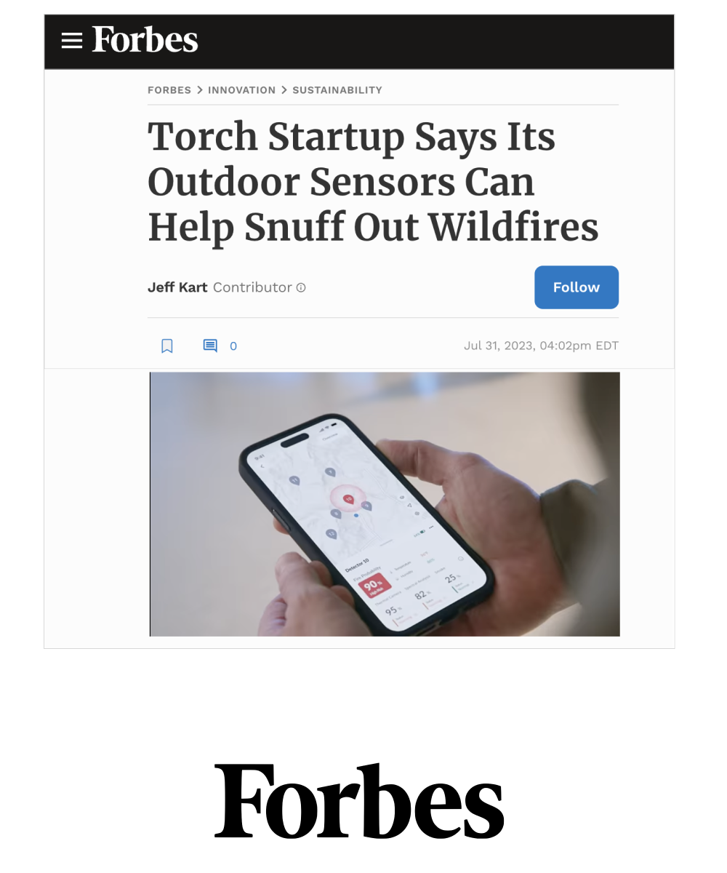This screenshot has height=873, width=727.
Task: Click the Jul 31, 2023 timestamp
Action: (541, 346)
